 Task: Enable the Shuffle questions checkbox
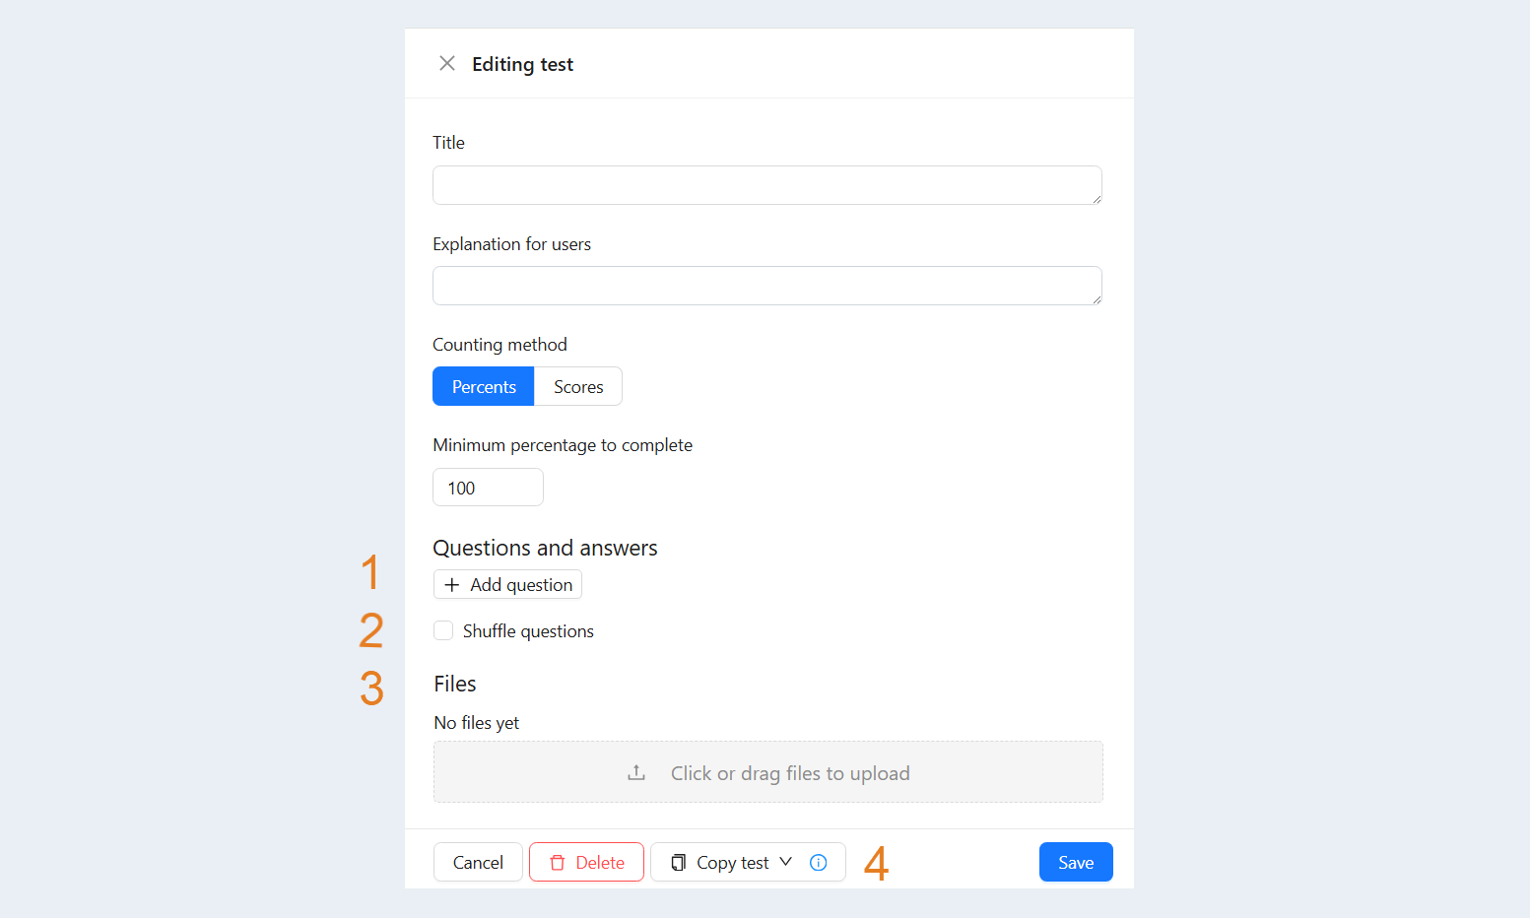pyautogui.click(x=443, y=630)
